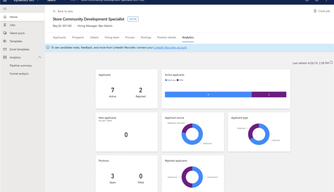Collapse the left navigation hamburger menu
The image size is (334, 192).
tap(5, 8)
